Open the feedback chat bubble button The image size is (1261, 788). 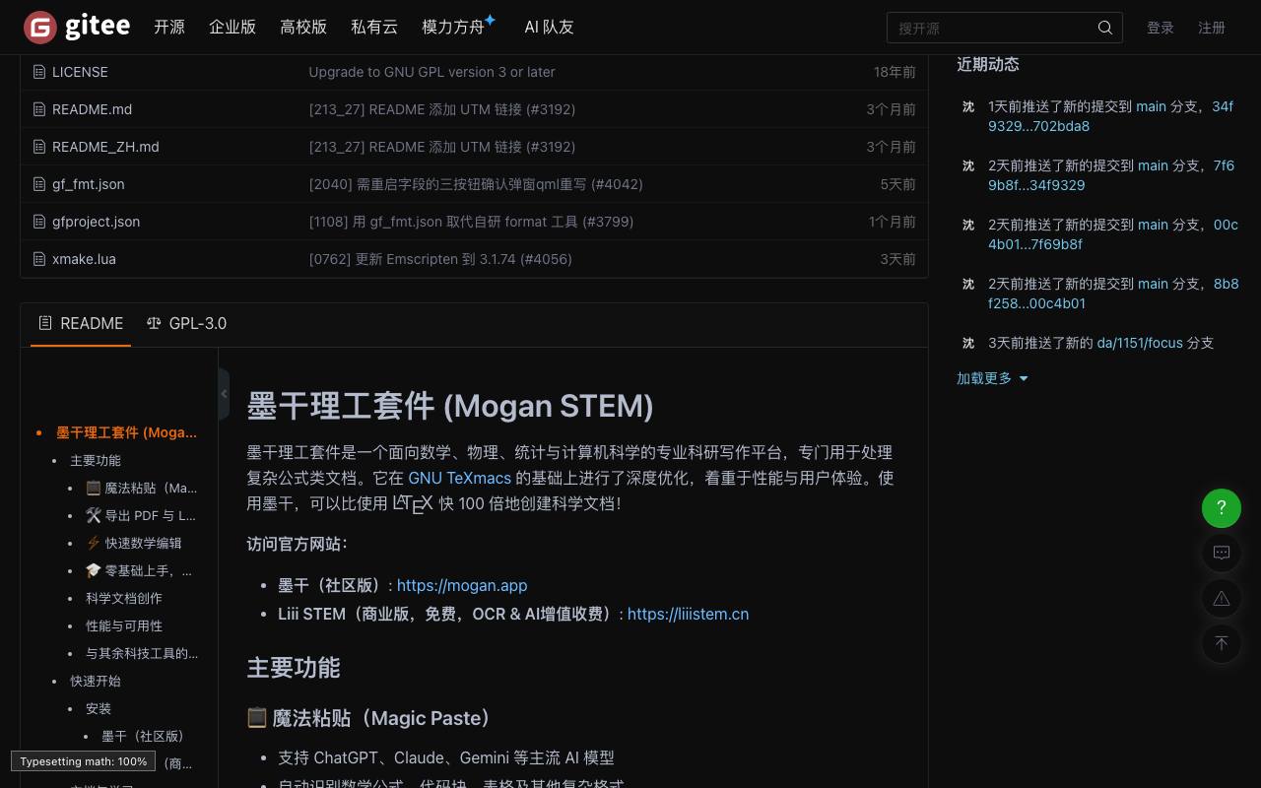(1222, 553)
